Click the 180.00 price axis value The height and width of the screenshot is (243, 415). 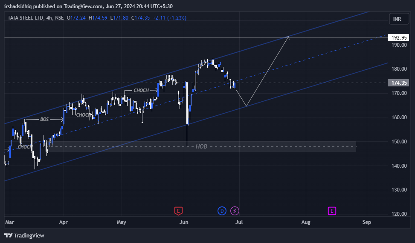(399, 69)
